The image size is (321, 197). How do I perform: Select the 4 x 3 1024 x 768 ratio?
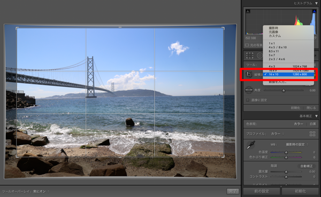tap(288, 66)
